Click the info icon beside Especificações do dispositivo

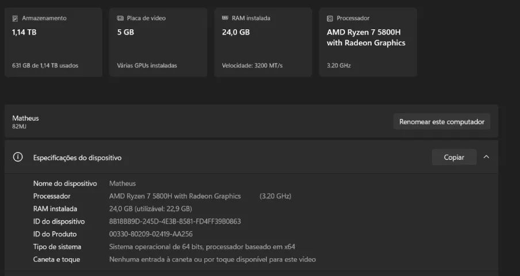(x=18, y=157)
